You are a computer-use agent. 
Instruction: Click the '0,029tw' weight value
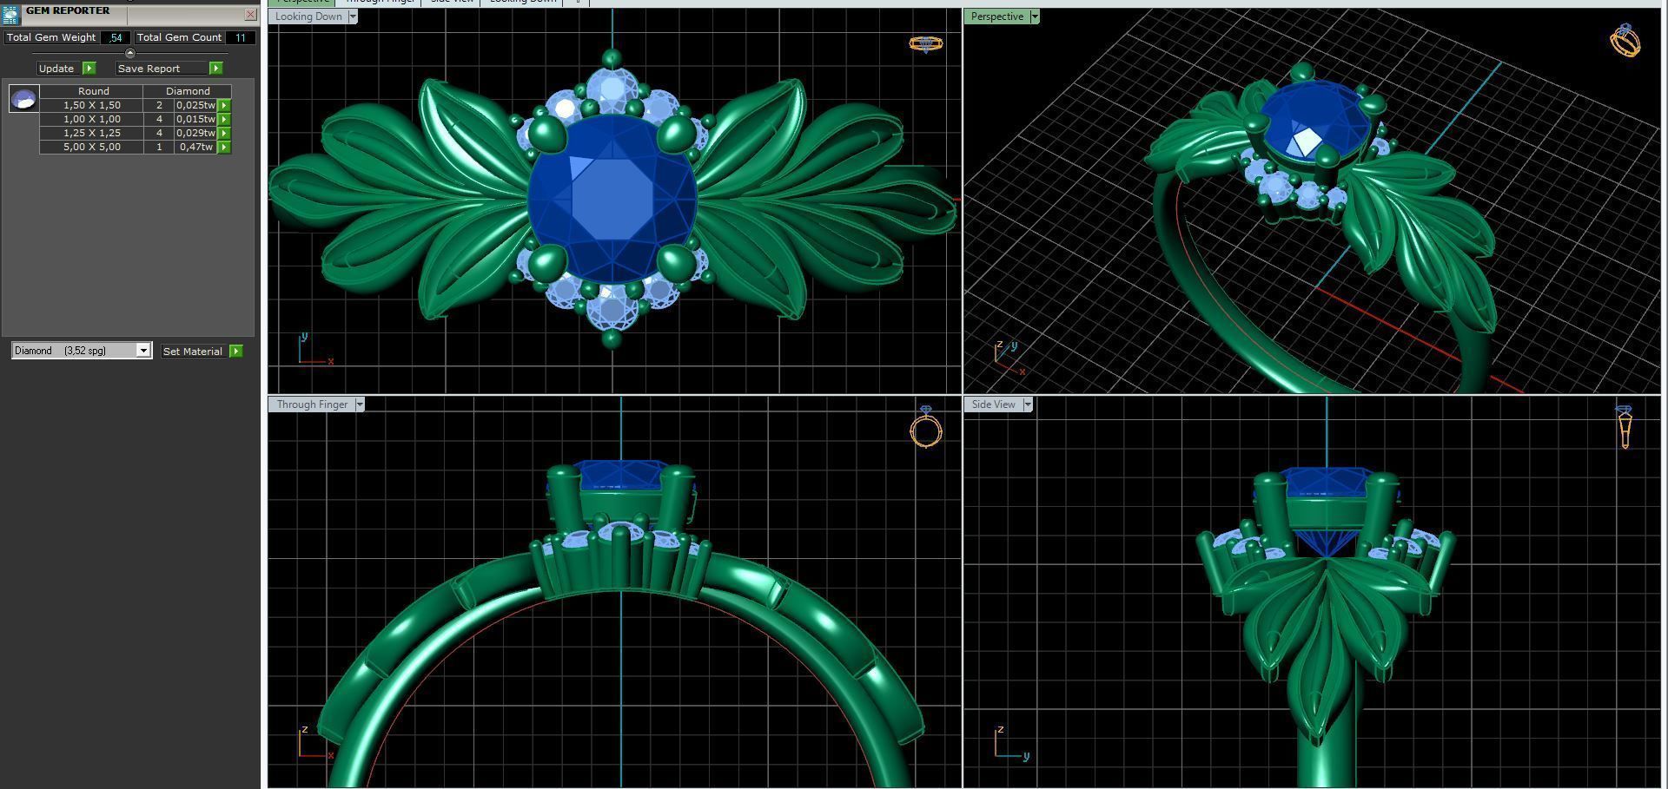pyautogui.click(x=195, y=133)
